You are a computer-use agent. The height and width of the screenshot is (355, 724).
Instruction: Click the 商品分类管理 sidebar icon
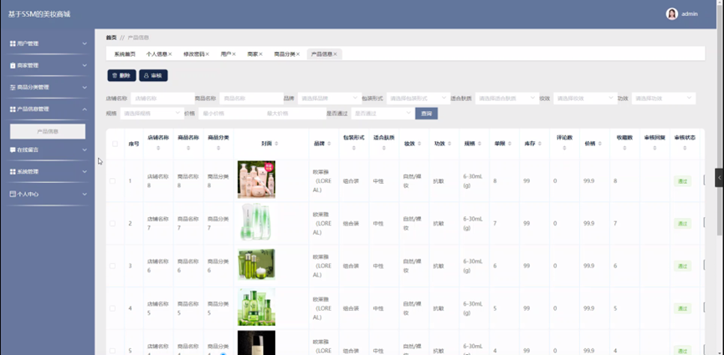(13, 87)
